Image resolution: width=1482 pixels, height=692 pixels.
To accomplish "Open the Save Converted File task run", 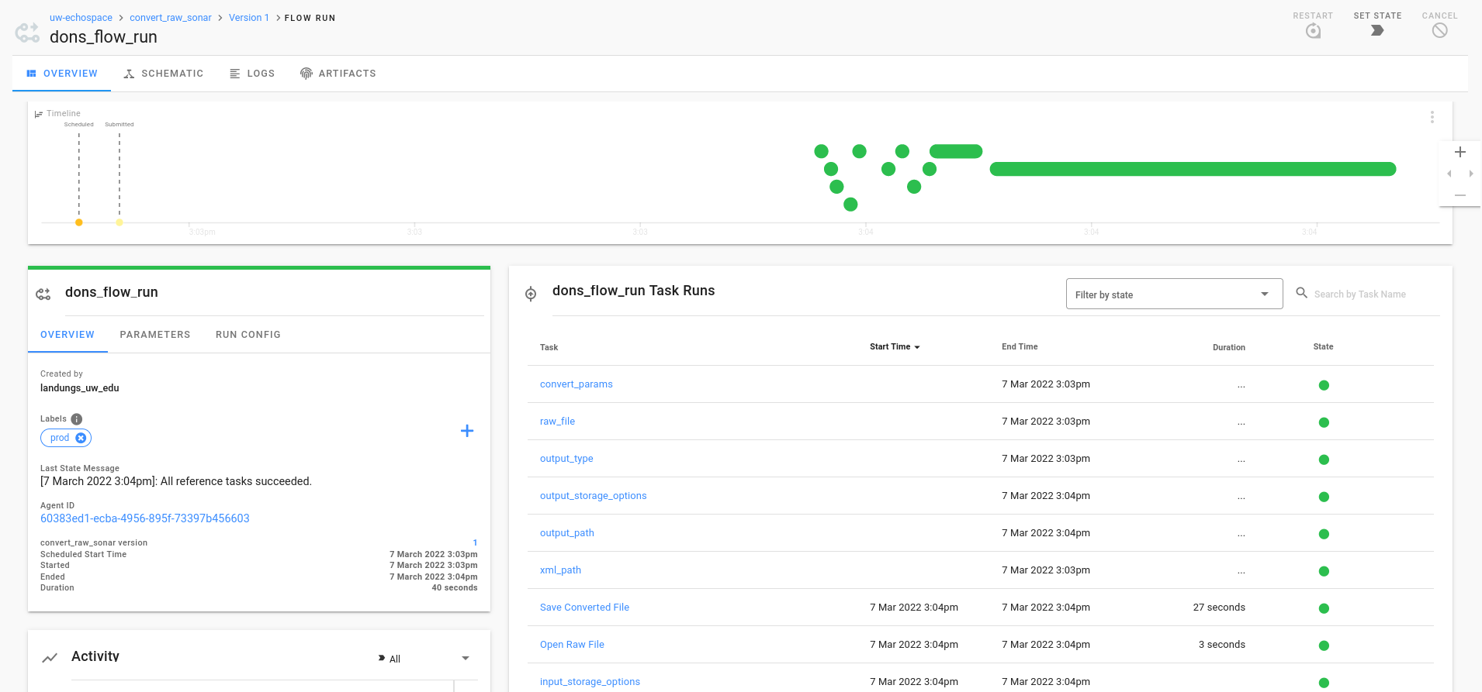I will 584,608.
